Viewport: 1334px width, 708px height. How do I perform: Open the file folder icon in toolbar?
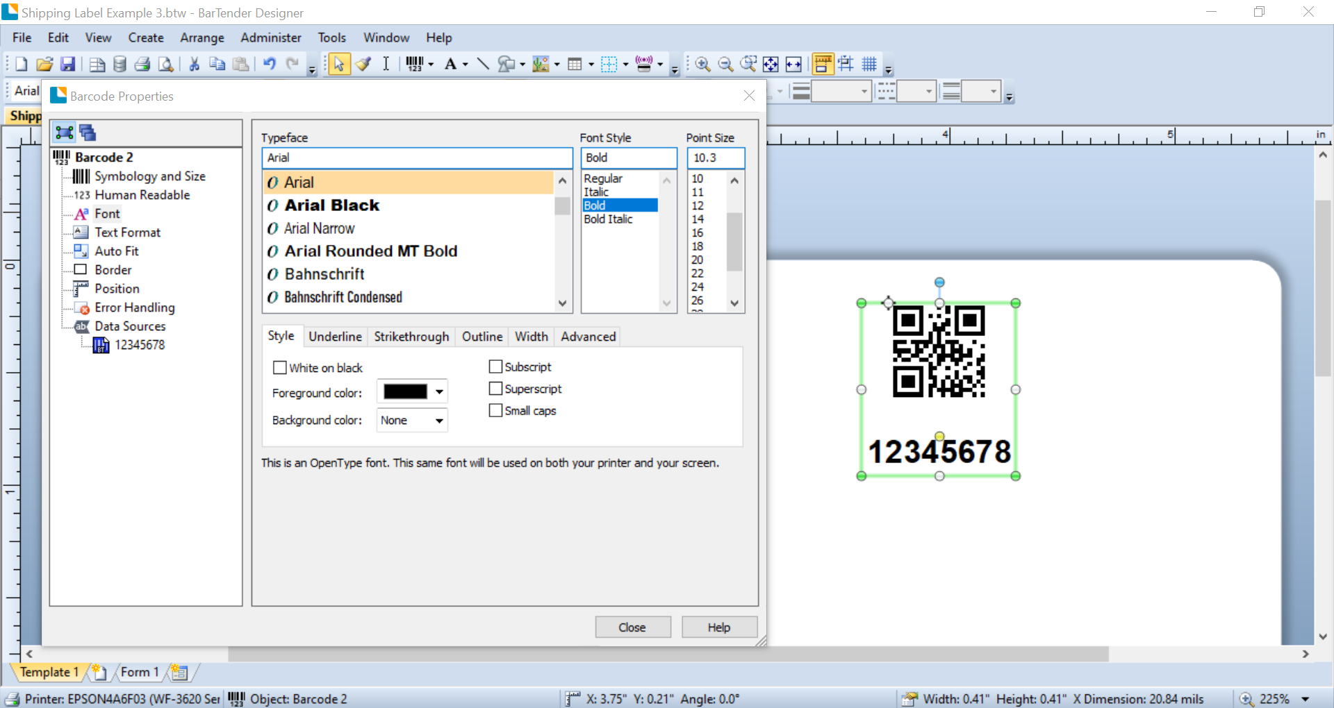click(44, 65)
